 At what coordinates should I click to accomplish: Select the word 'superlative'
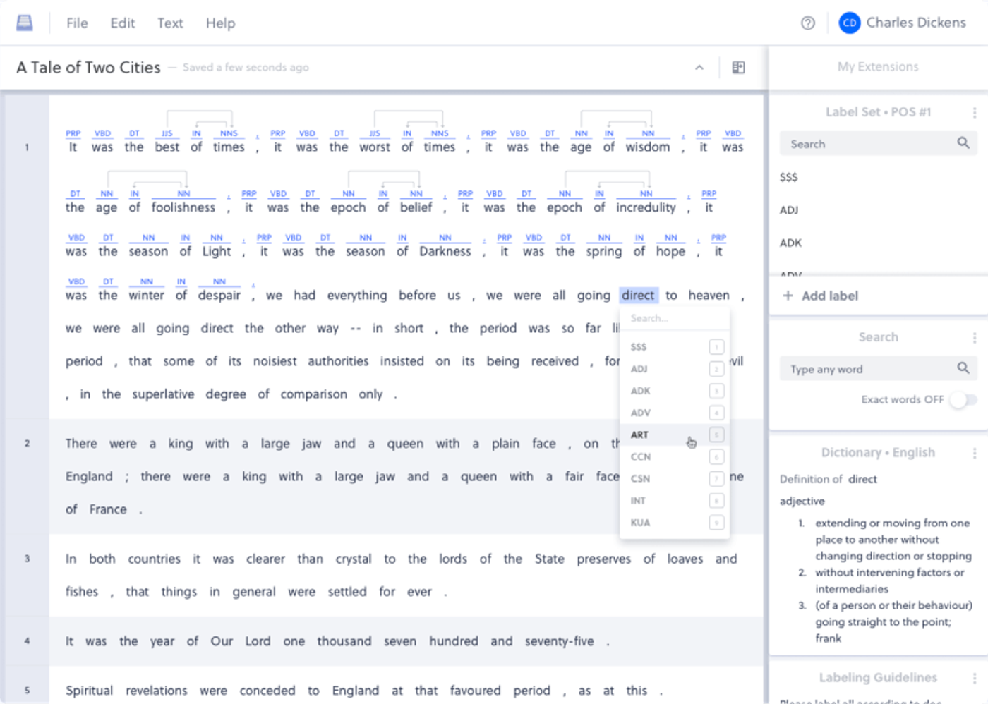163,394
